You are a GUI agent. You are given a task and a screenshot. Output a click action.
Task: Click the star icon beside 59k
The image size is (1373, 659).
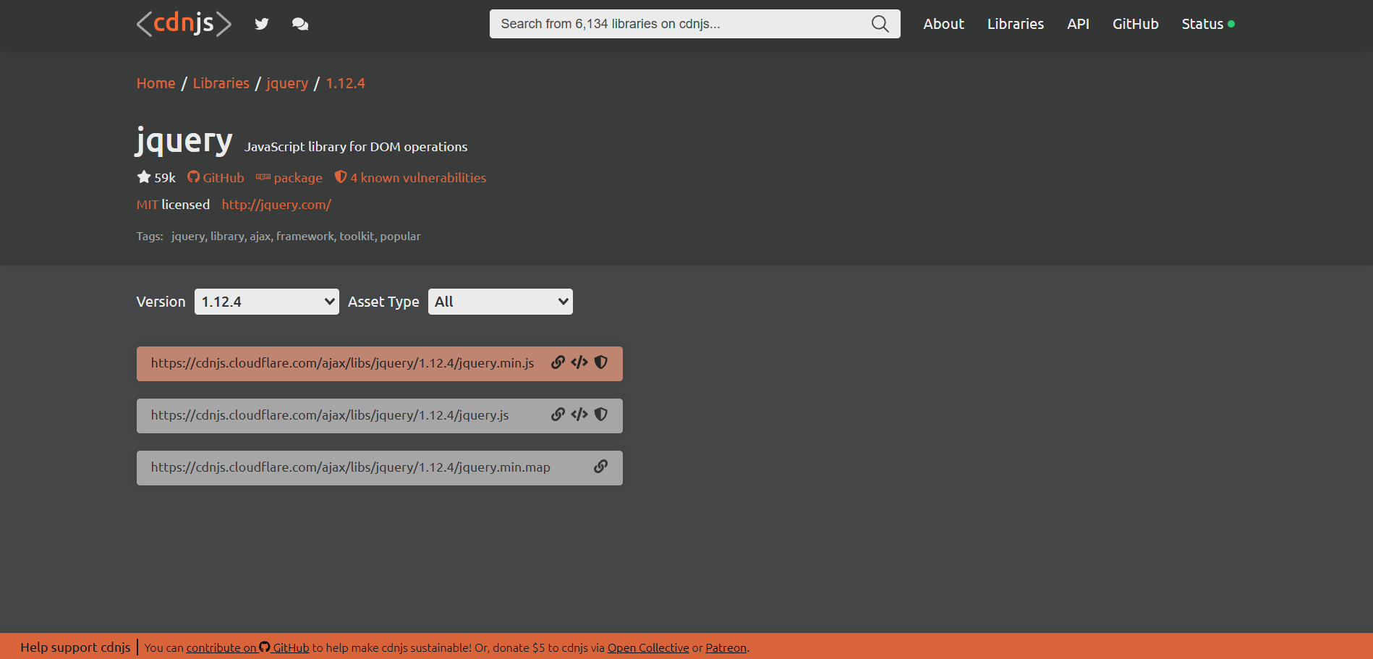coord(144,177)
